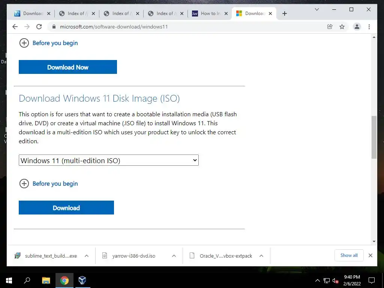This screenshot has width=384, height=288.
Task: Open Oracle vbox-extpack download
Action: (221, 256)
